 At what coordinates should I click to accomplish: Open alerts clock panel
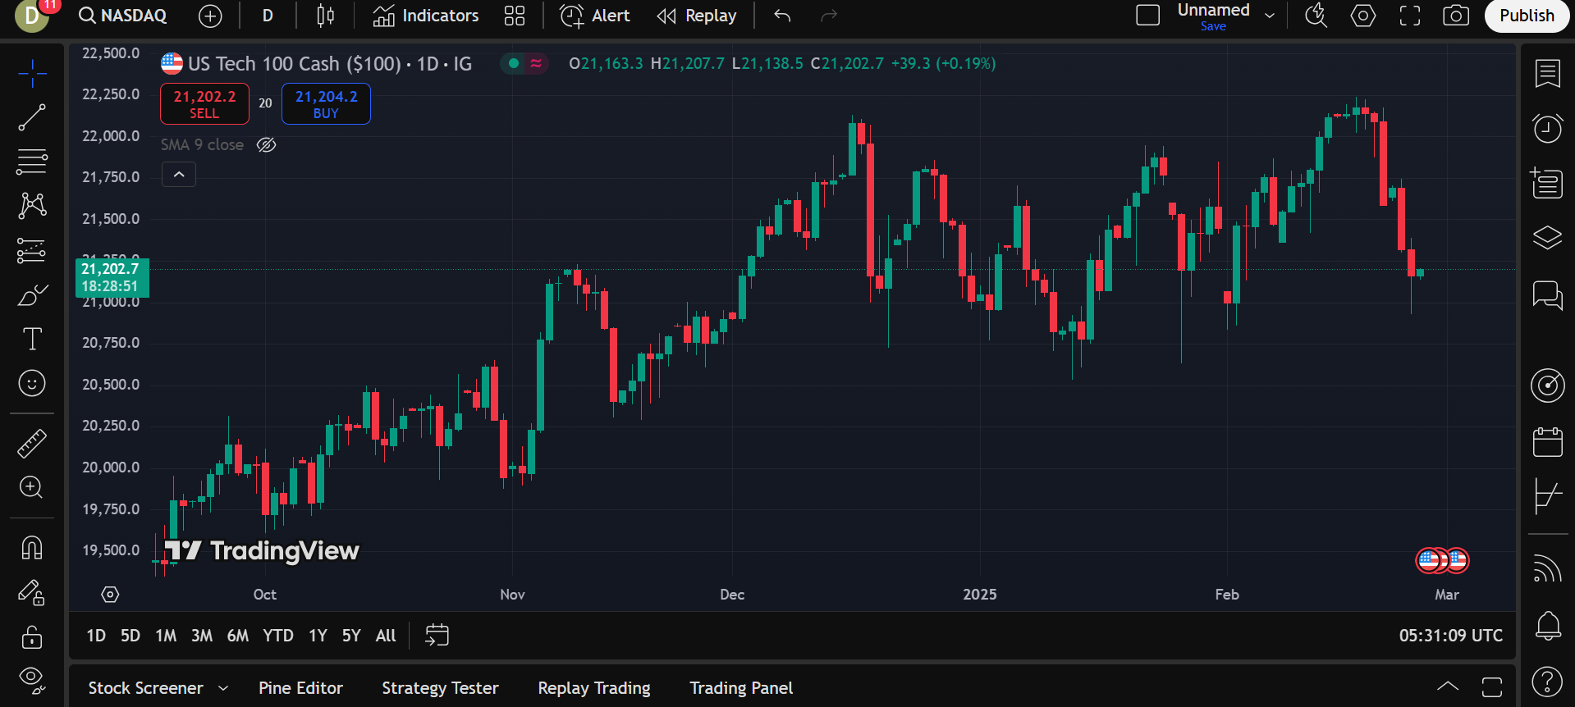point(1548,129)
